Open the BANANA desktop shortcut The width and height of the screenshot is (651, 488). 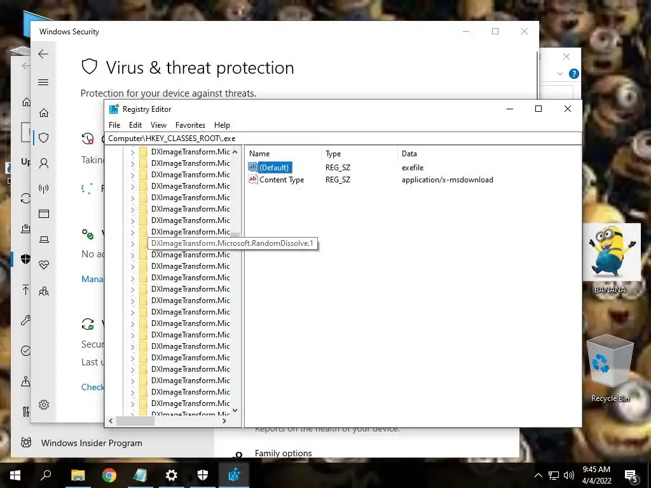click(x=610, y=259)
